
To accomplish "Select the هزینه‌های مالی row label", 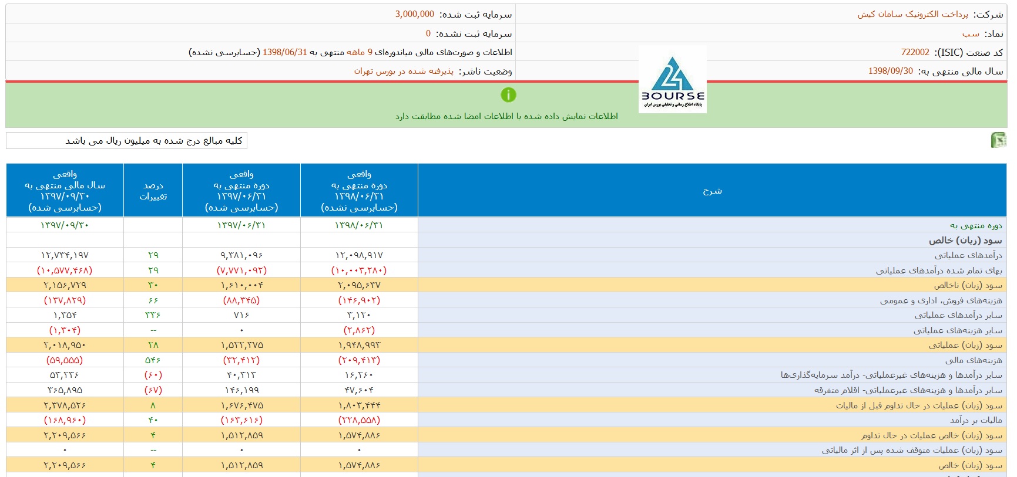I will coord(974,360).
